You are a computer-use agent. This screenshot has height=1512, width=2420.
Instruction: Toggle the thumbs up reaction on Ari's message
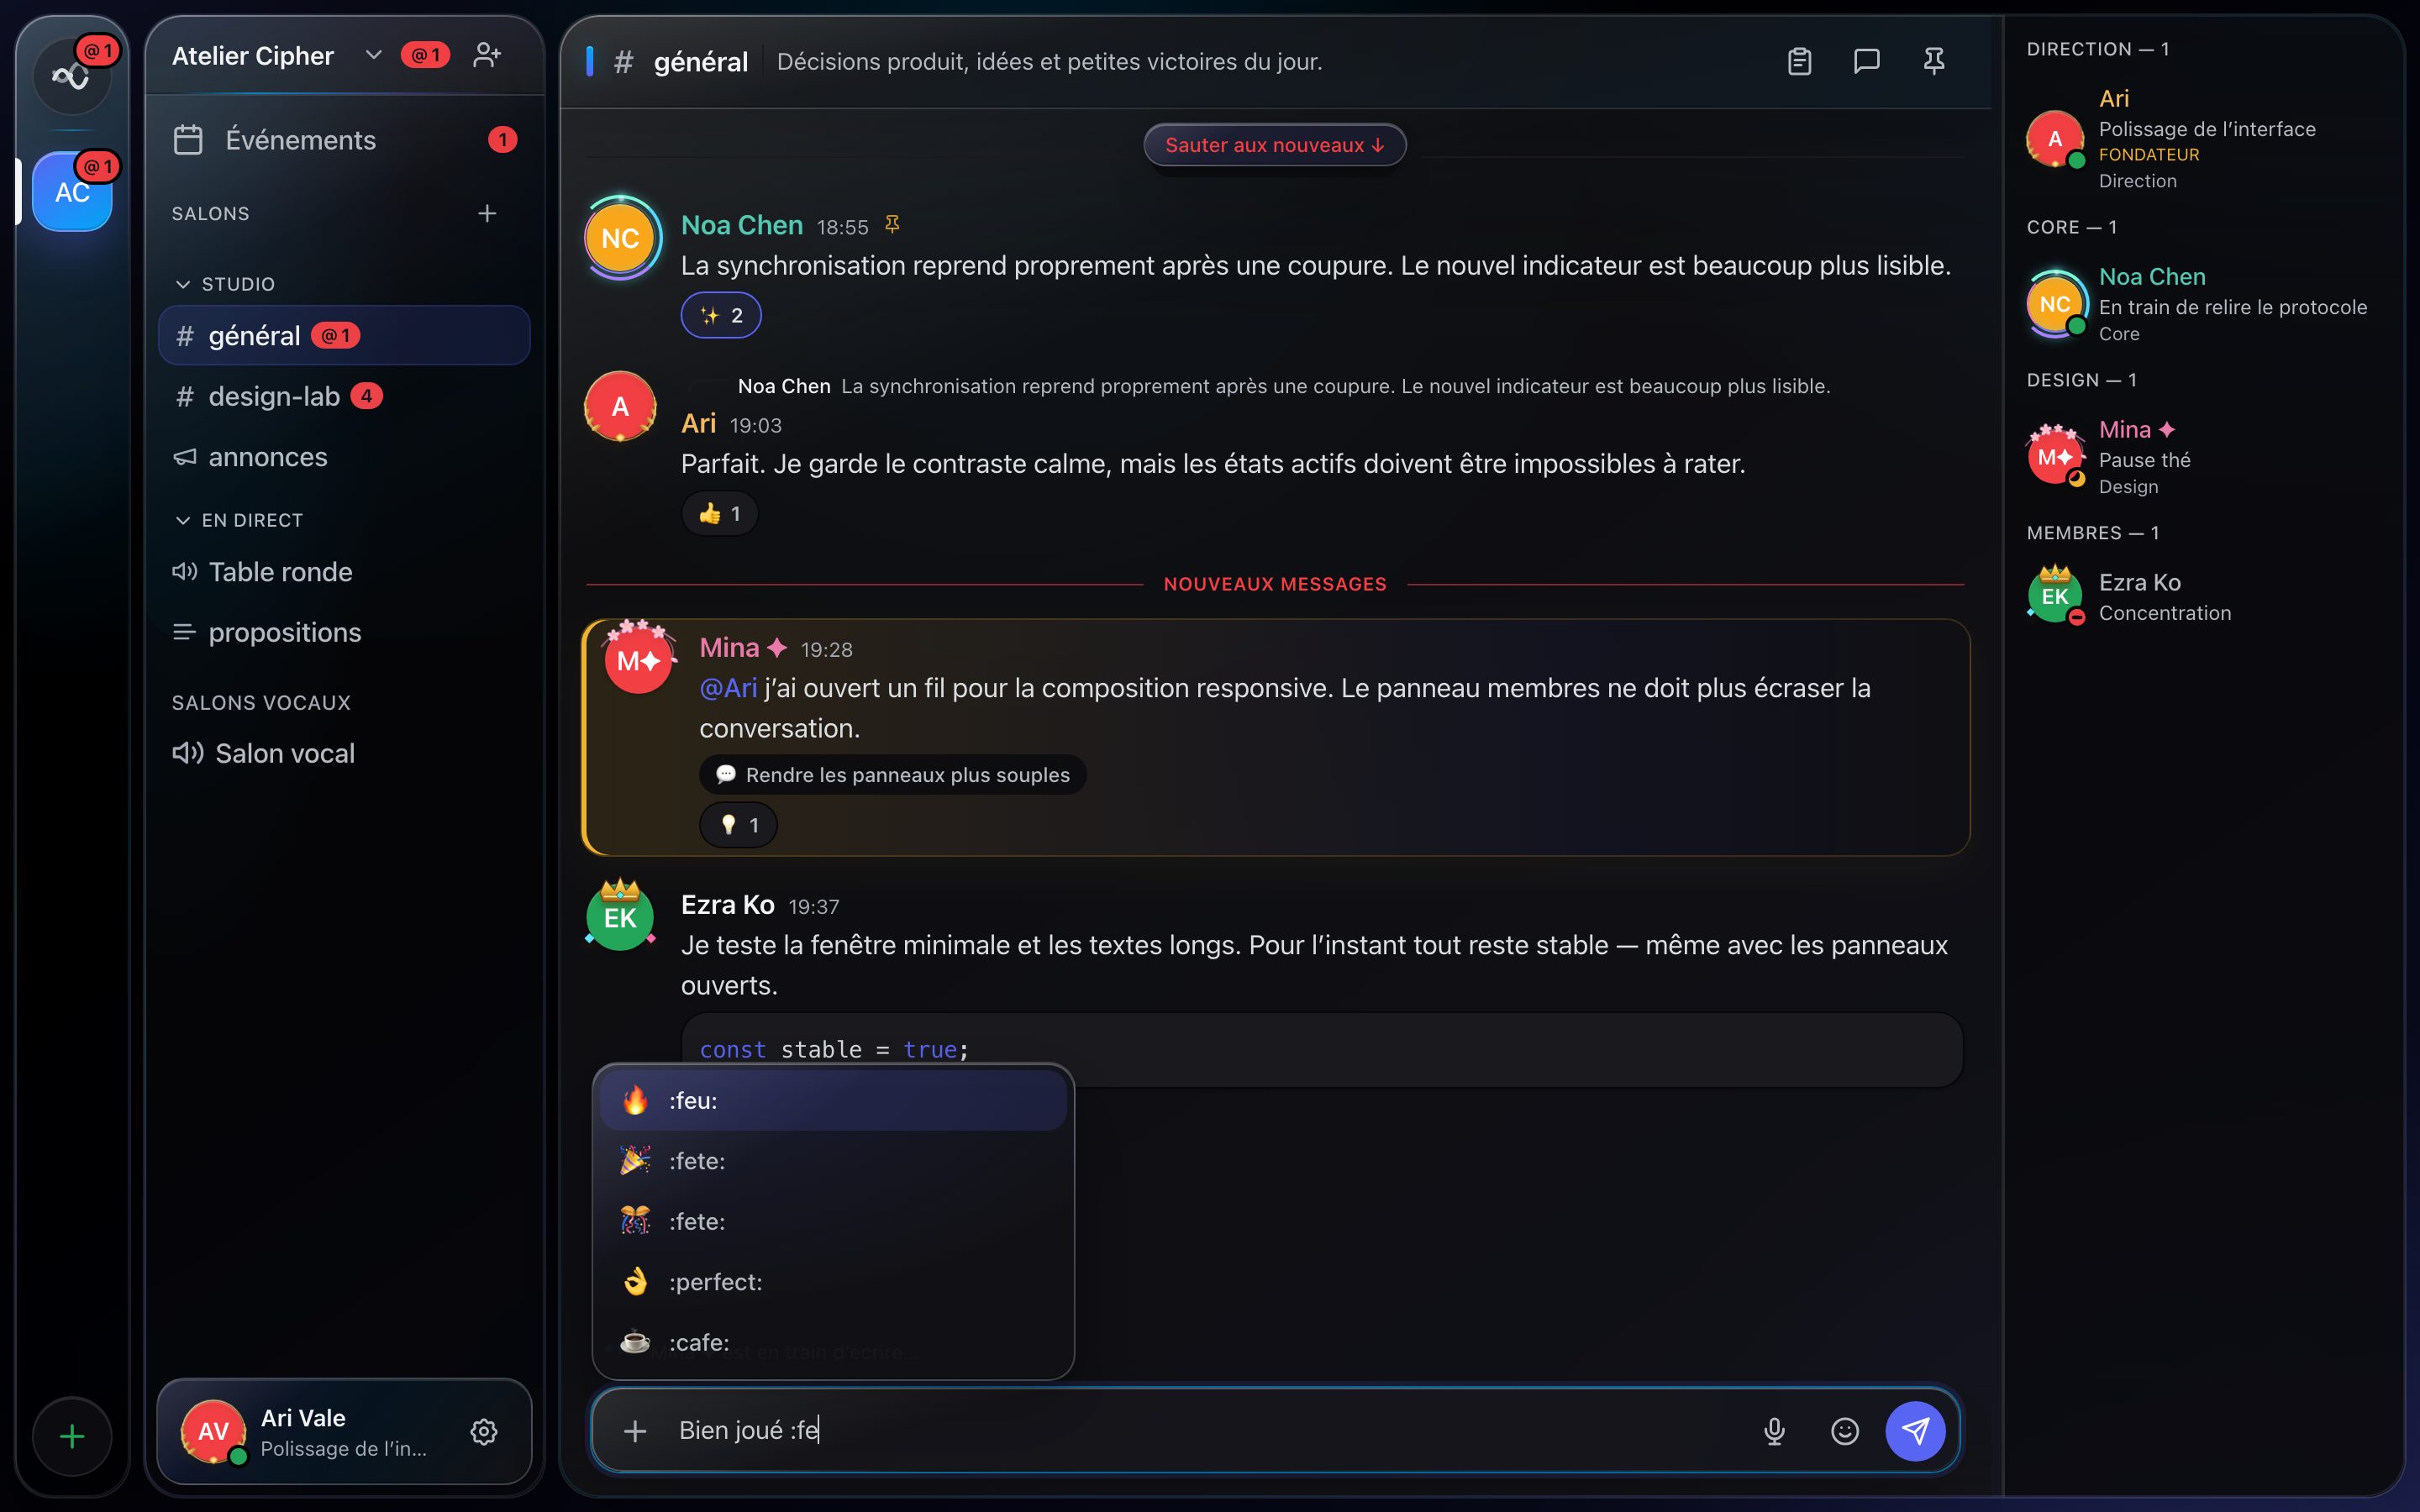(x=720, y=514)
